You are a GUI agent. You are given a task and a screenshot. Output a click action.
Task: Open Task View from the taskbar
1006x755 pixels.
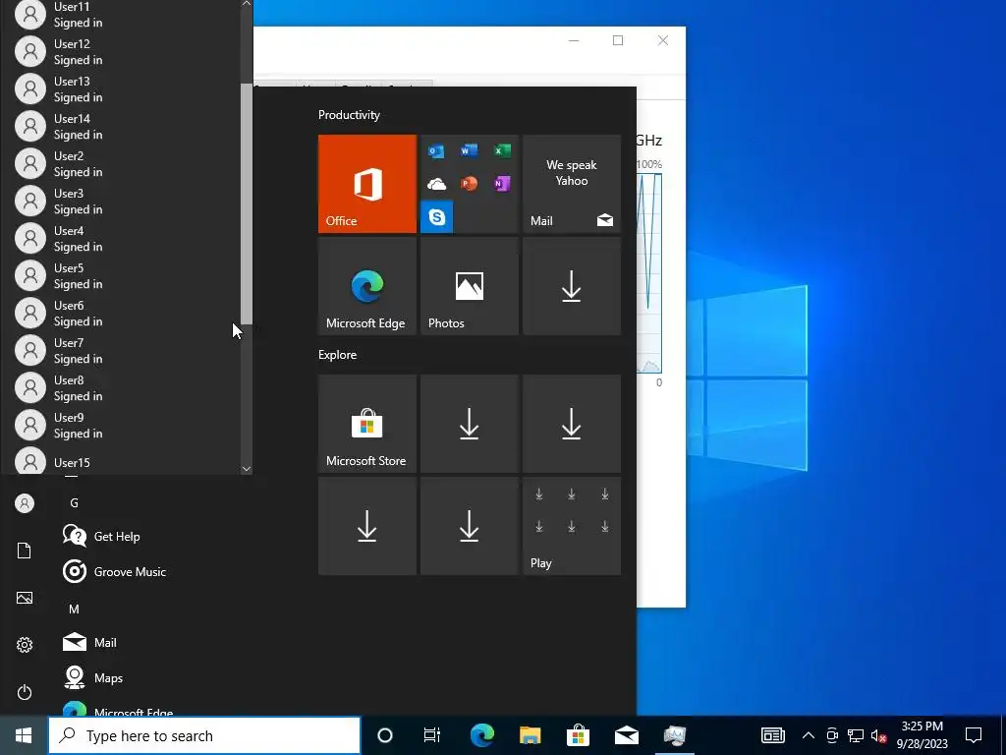point(432,735)
